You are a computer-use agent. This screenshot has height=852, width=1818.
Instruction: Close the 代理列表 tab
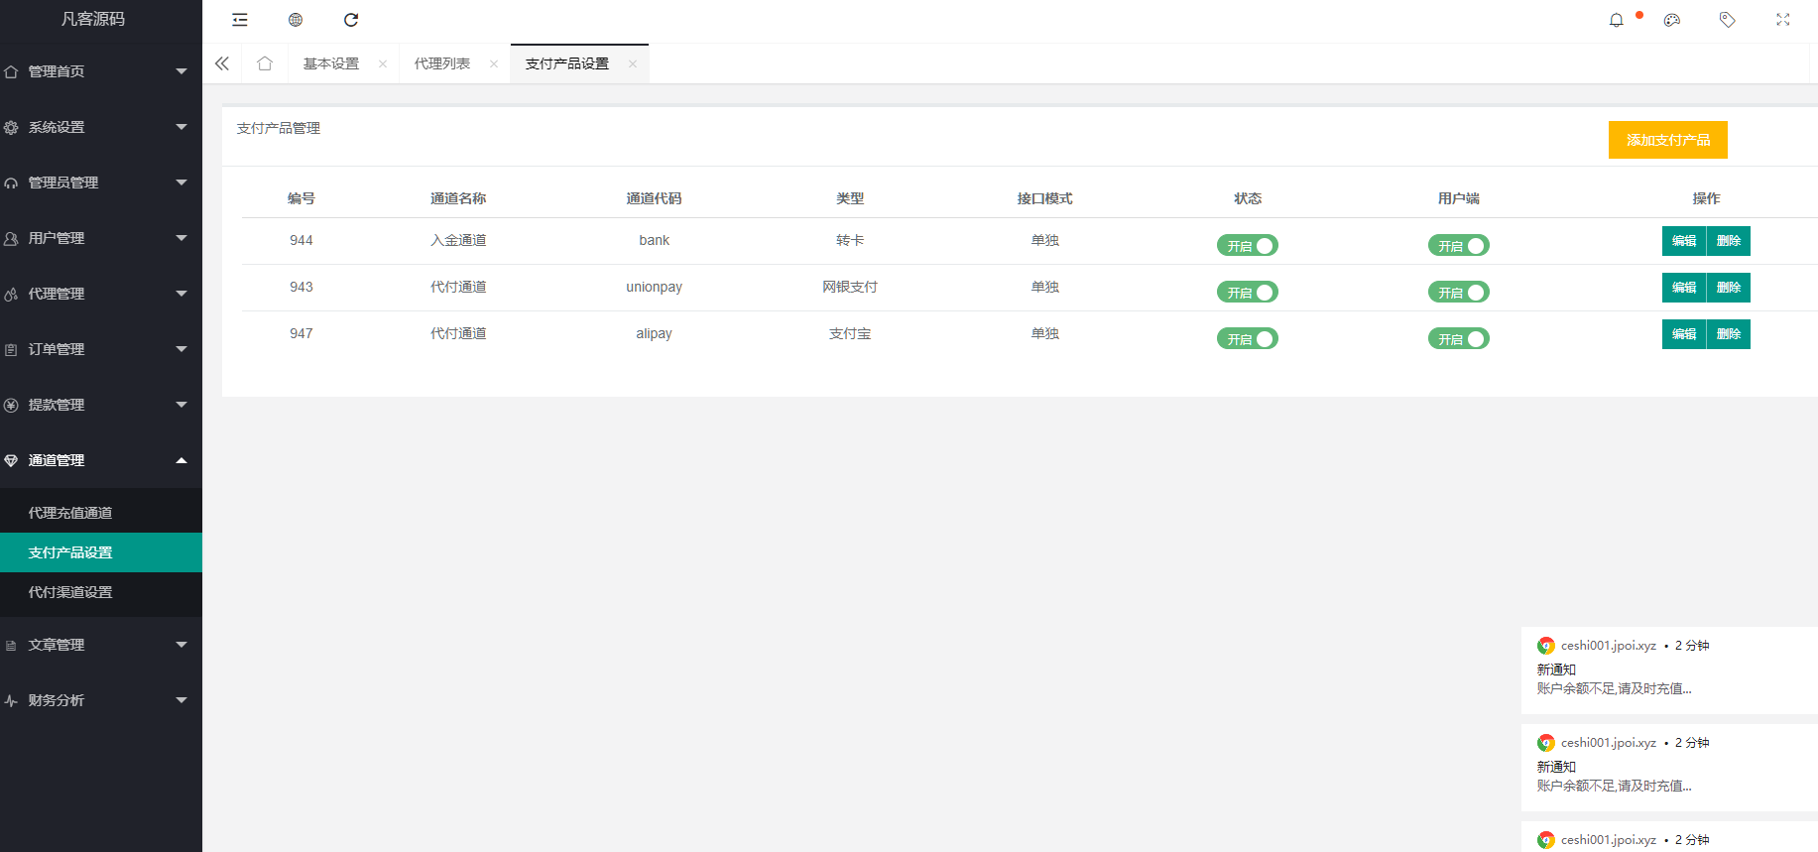coord(494,63)
